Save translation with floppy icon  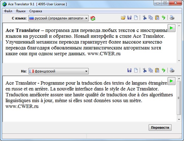[x=129, y=70]
